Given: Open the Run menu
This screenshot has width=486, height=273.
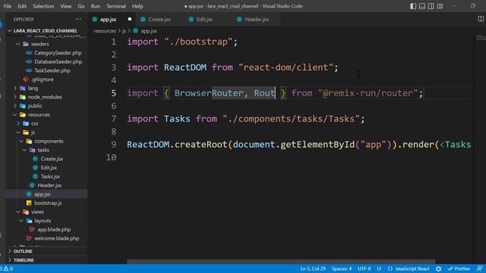Looking at the screenshot, I should click(95, 6).
